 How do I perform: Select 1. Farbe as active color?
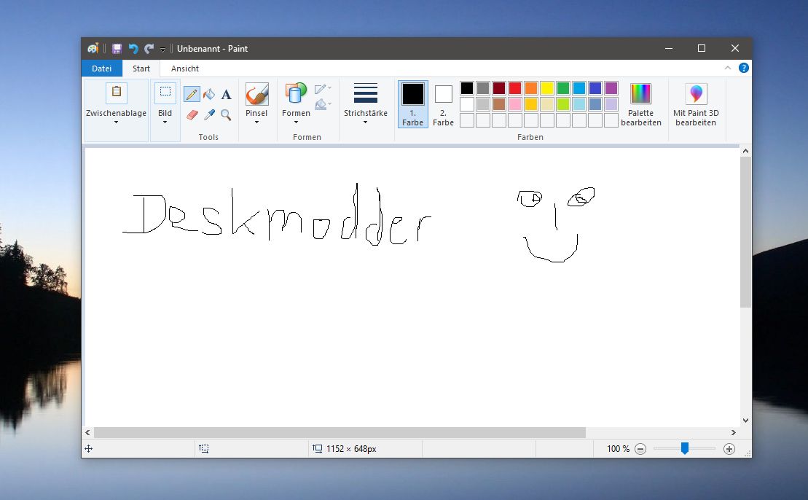[413, 104]
